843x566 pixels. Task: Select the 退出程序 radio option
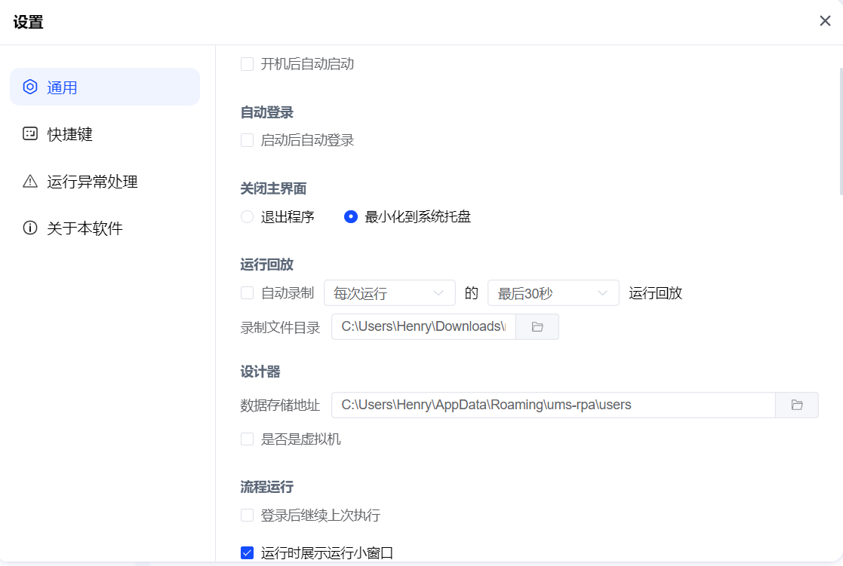point(247,217)
